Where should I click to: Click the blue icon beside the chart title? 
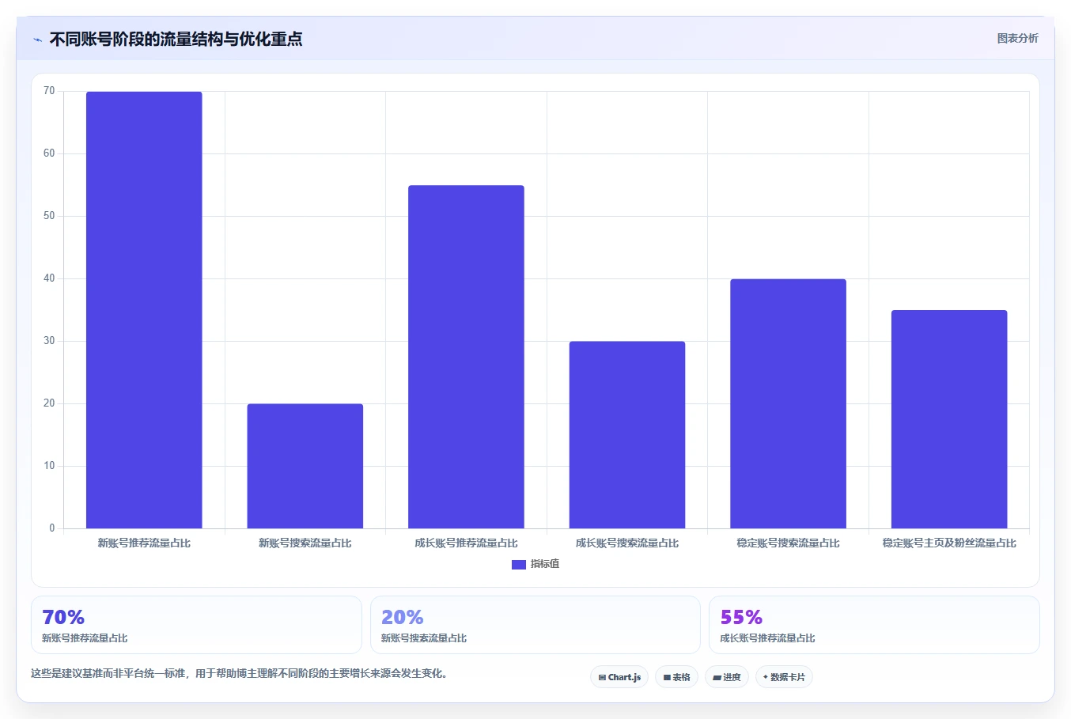(x=37, y=40)
